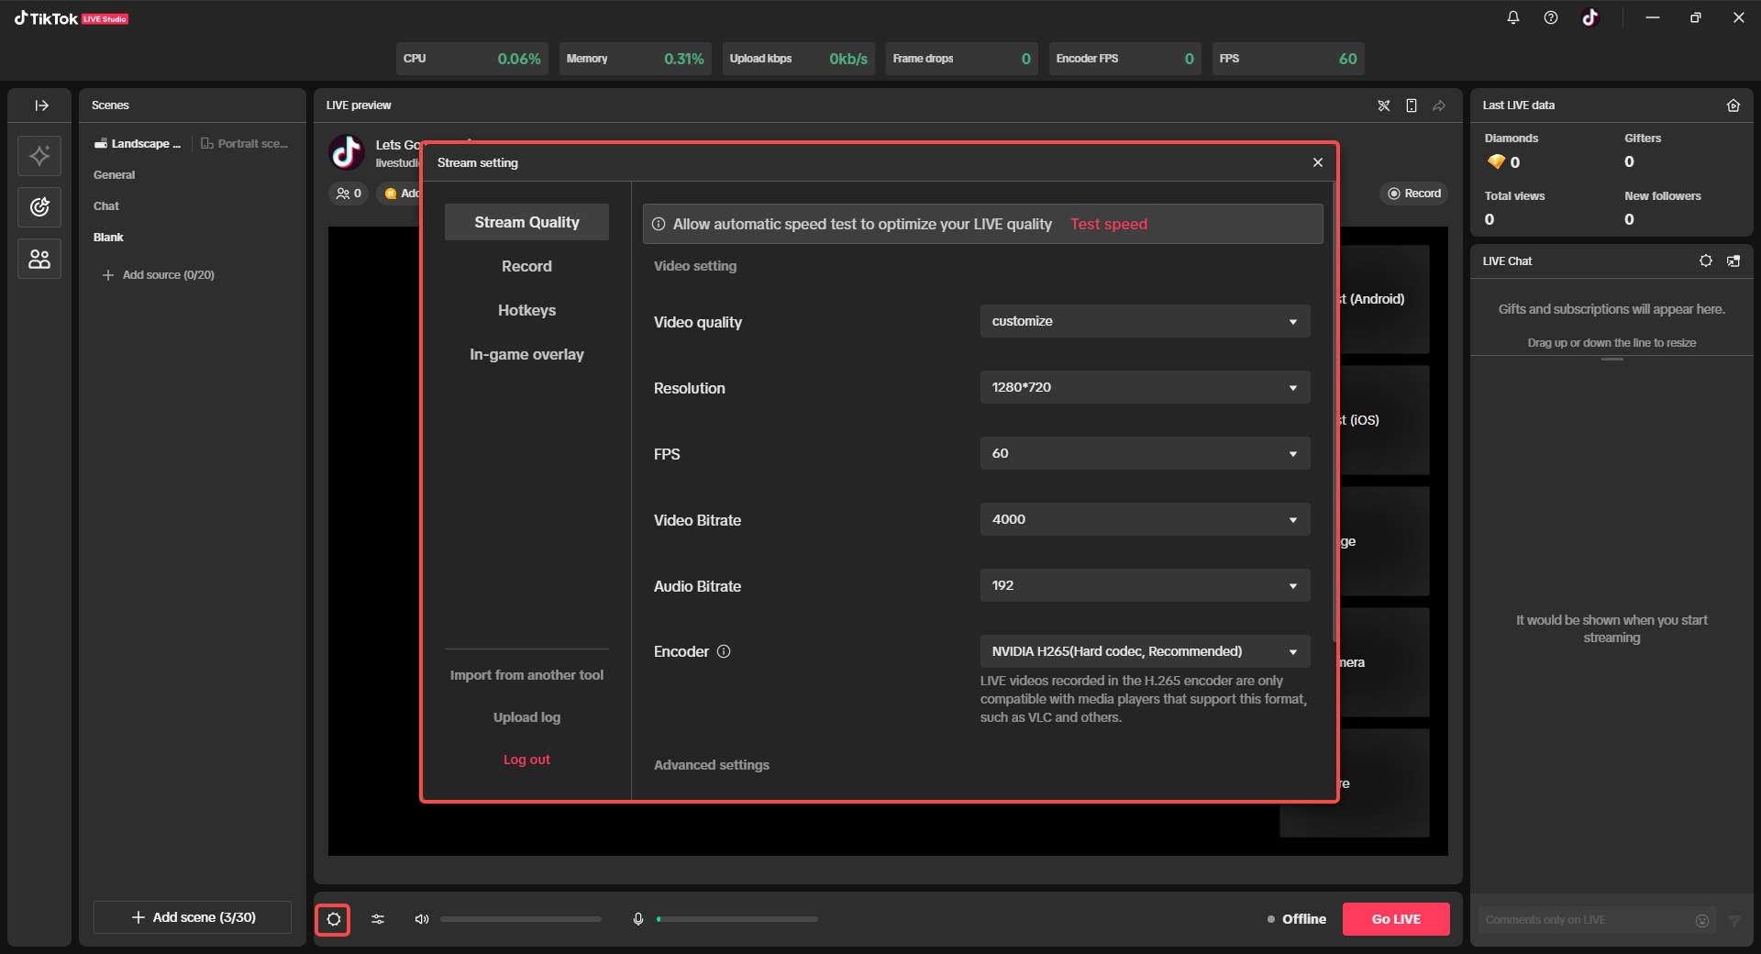
Task: Mute the speaker volume icon
Action: coord(422,919)
